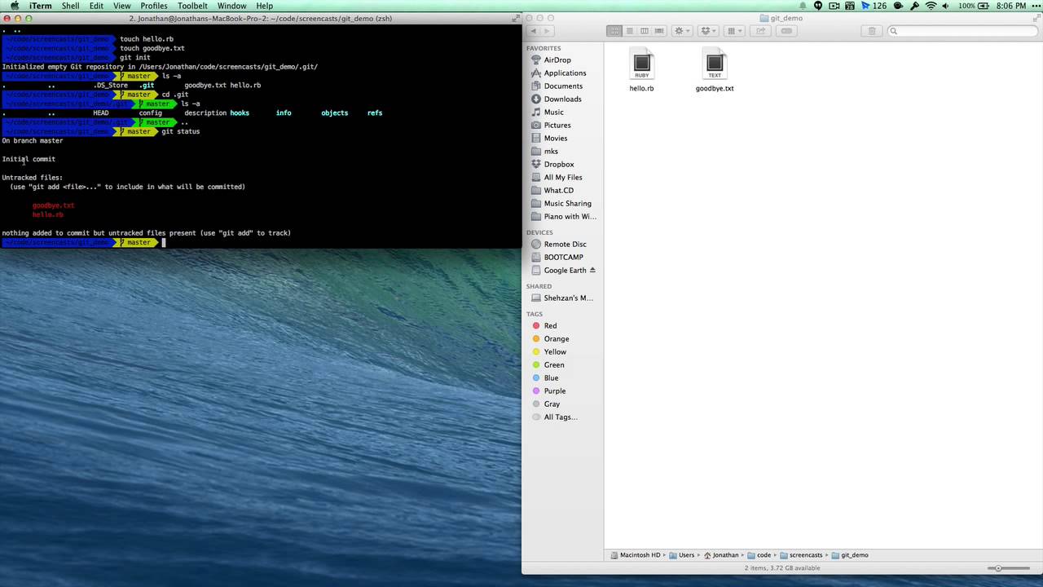
Task: Open the mks folder in sidebar
Action: (x=551, y=151)
